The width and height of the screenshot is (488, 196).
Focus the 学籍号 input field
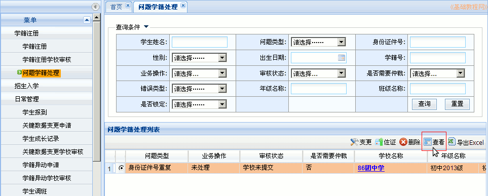pyautogui.click(x=438, y=58)
